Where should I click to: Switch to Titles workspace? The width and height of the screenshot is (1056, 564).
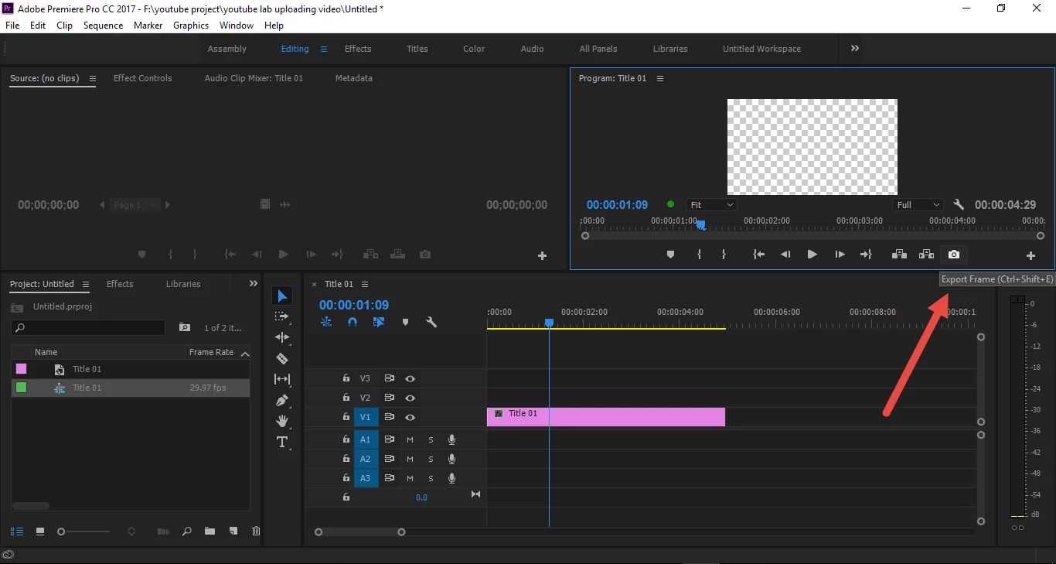coord(417,49)
